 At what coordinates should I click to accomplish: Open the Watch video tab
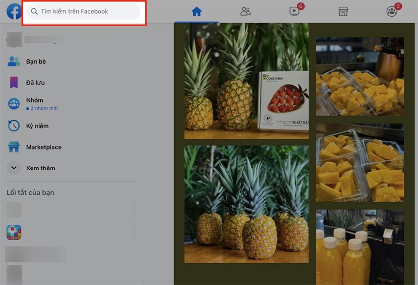tap(295, 11)
